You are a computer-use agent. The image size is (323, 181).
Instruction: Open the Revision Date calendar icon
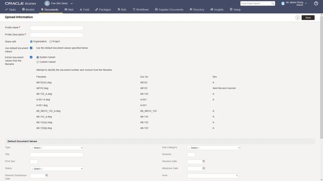pos(203,161)
